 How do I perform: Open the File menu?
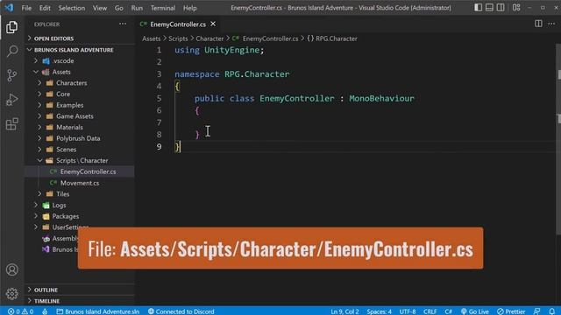pos(26,8)
